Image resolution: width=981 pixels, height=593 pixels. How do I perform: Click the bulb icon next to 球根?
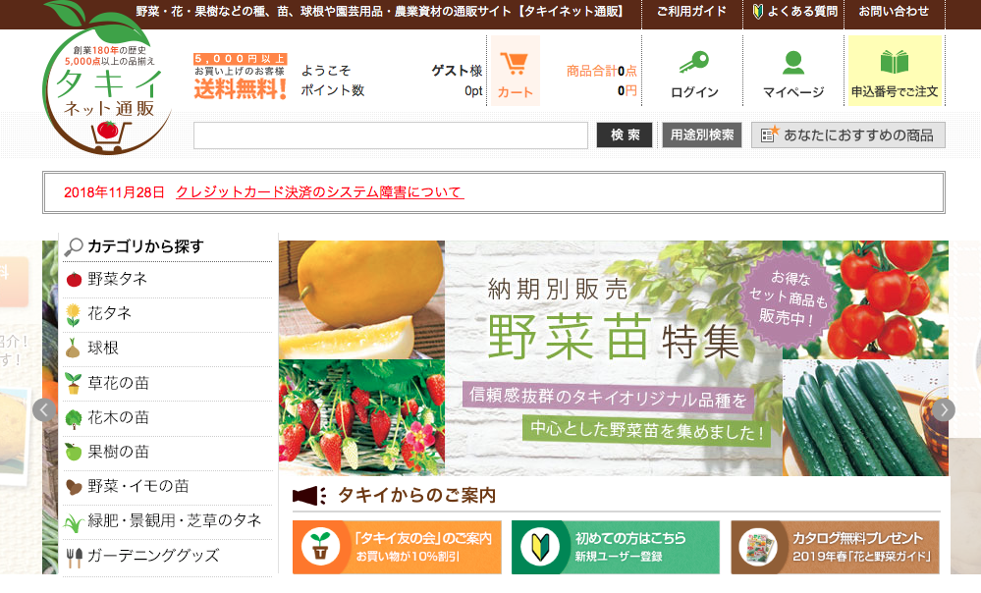point(74,349)
